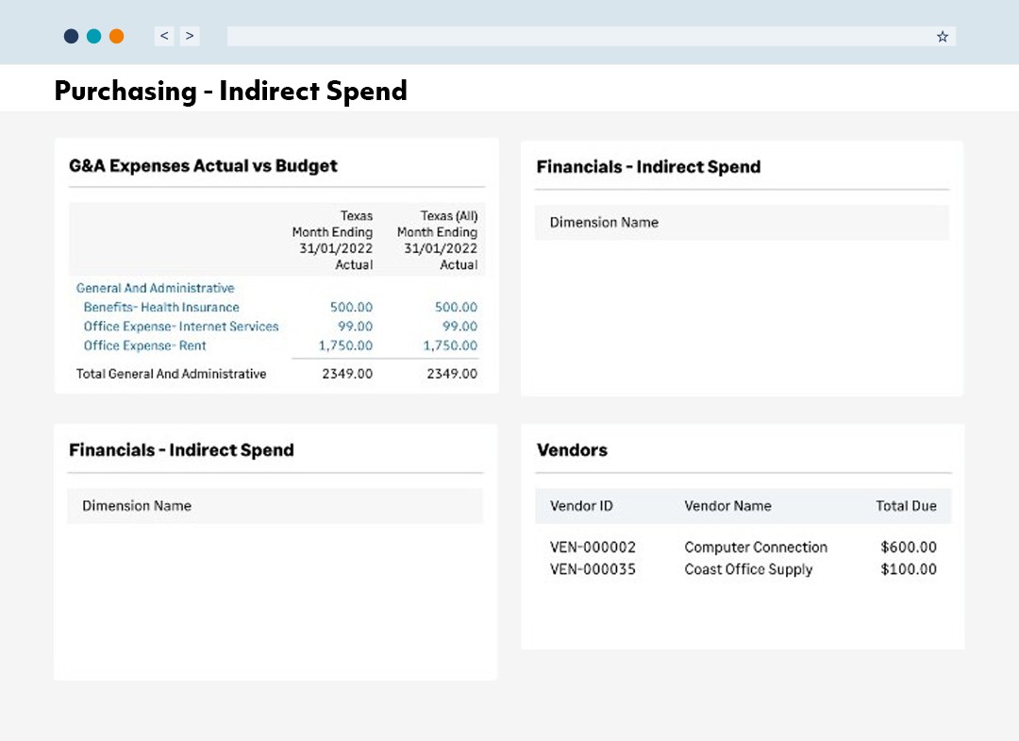This screenshot has height=741, width=1019.
Task: Open the Office Expense- Rent line item
Action: point(143,345)
